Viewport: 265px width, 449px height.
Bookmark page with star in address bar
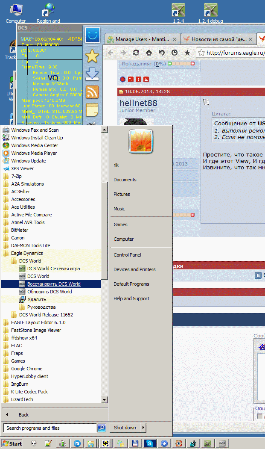click(x=201, y=53)
